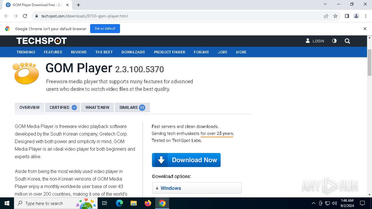The image size is (372, 209).
Task: Open site search magnifier icon
Action: pos(347,41)
